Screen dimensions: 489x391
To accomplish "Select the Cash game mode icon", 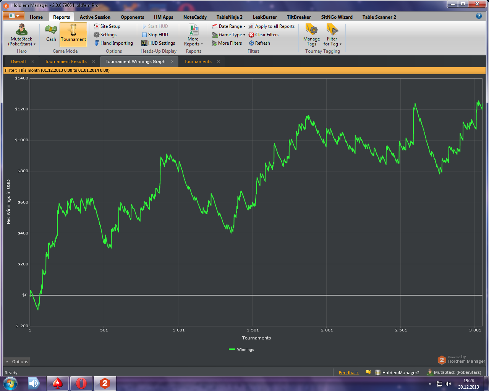I will point(51,33).
